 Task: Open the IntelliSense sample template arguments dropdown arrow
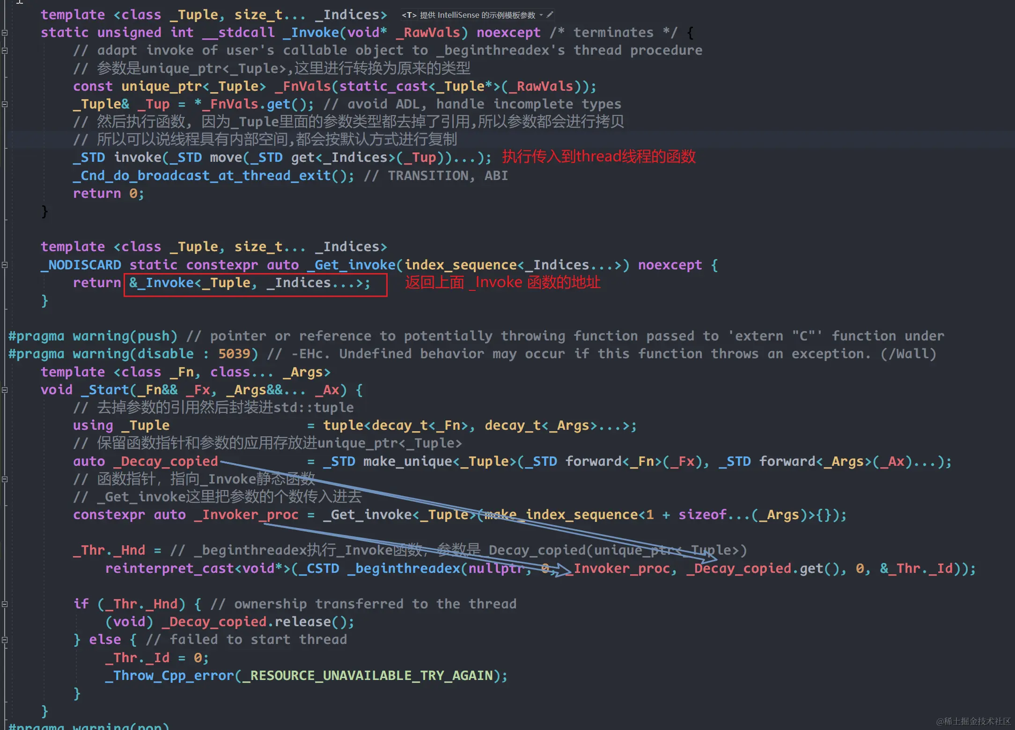[541, 15]
